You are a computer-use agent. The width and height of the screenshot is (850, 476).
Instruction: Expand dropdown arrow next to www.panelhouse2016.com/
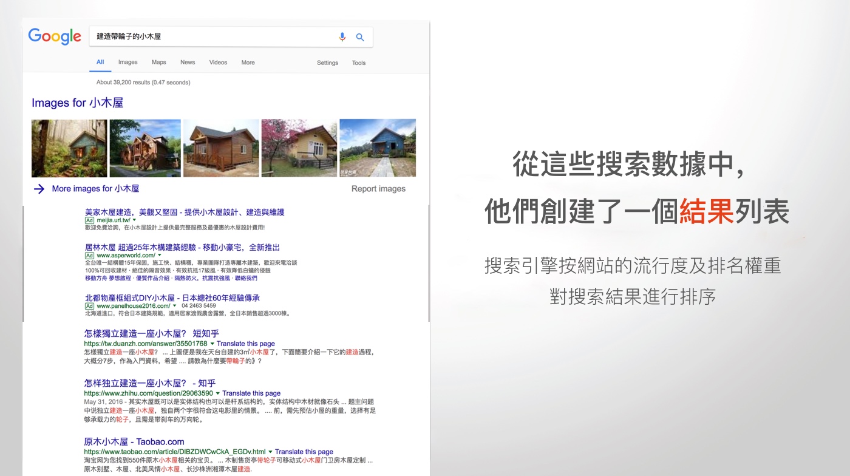pos(174,306)
